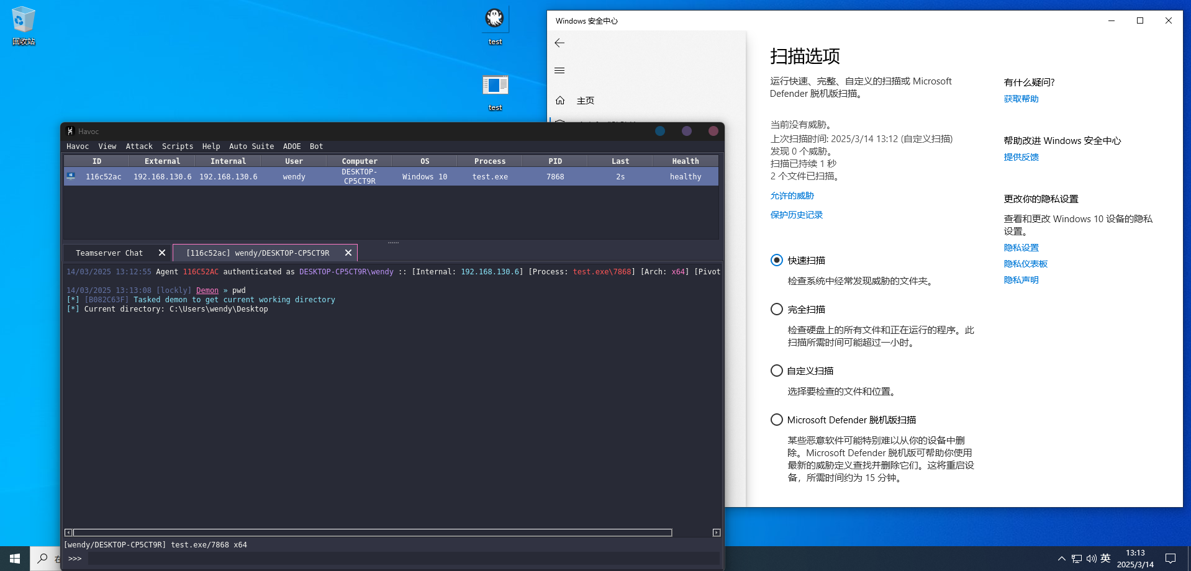Screen dimensions: 1191x571
Task: Open the hamburger navigation menu in Windows Security
Action: (559, 70)
